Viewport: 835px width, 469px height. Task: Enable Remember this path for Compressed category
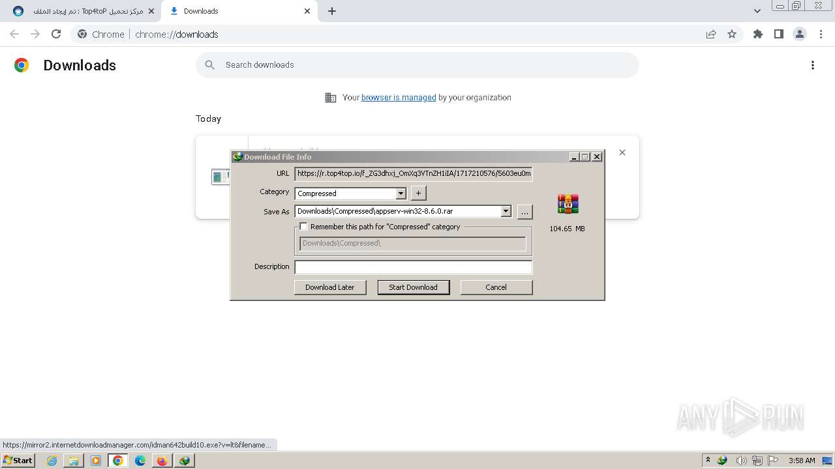pos(304,227)
